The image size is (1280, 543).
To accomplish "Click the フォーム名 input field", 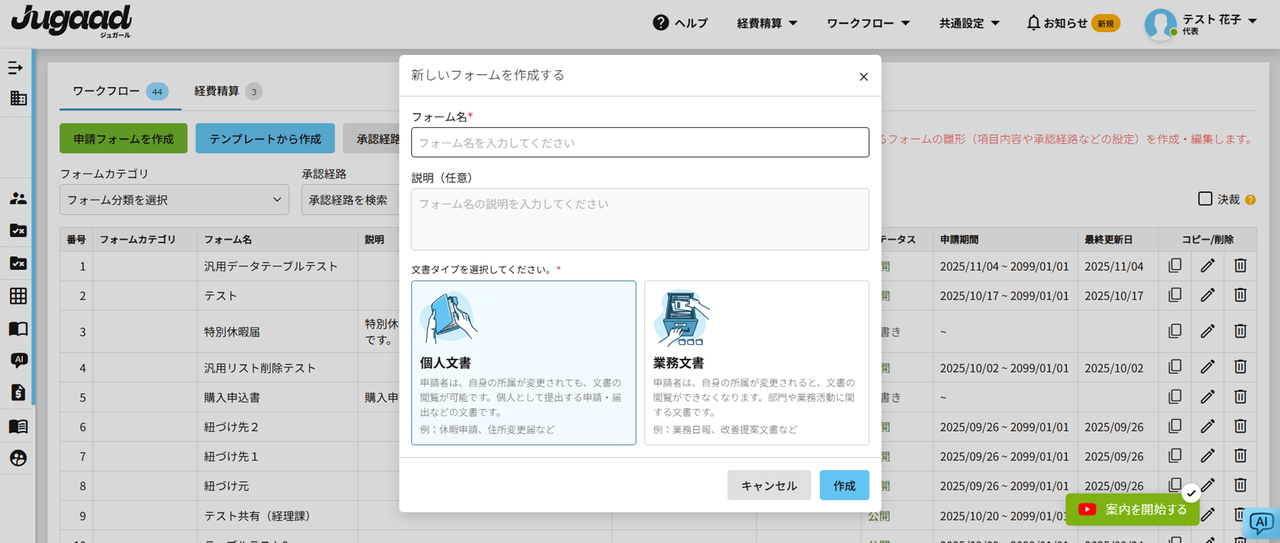I will click(x=640, y=142).
